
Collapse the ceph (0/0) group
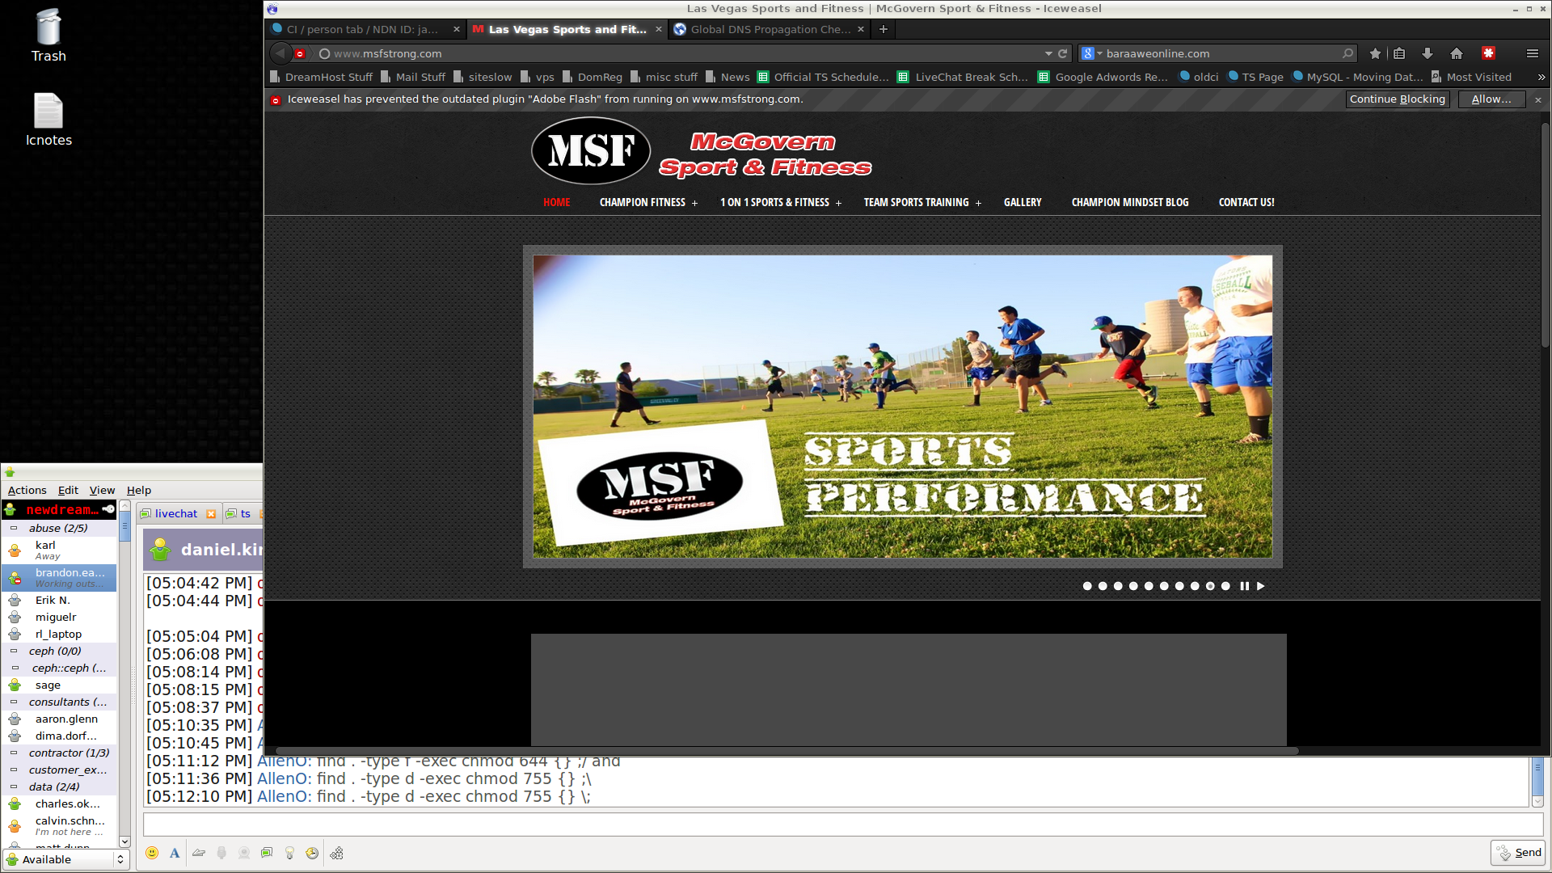(x=14, y=651)
